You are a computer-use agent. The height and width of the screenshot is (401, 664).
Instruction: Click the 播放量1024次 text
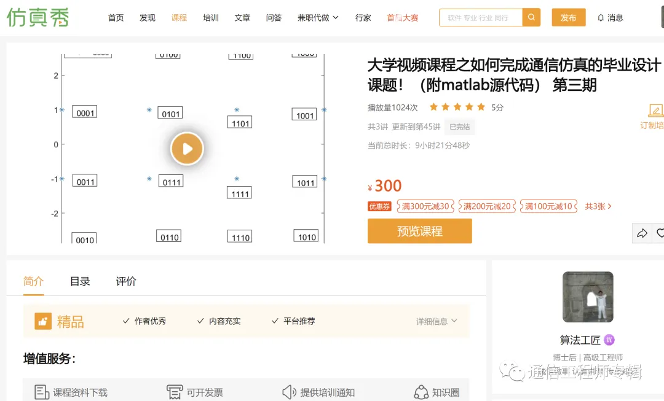(392, 107)
